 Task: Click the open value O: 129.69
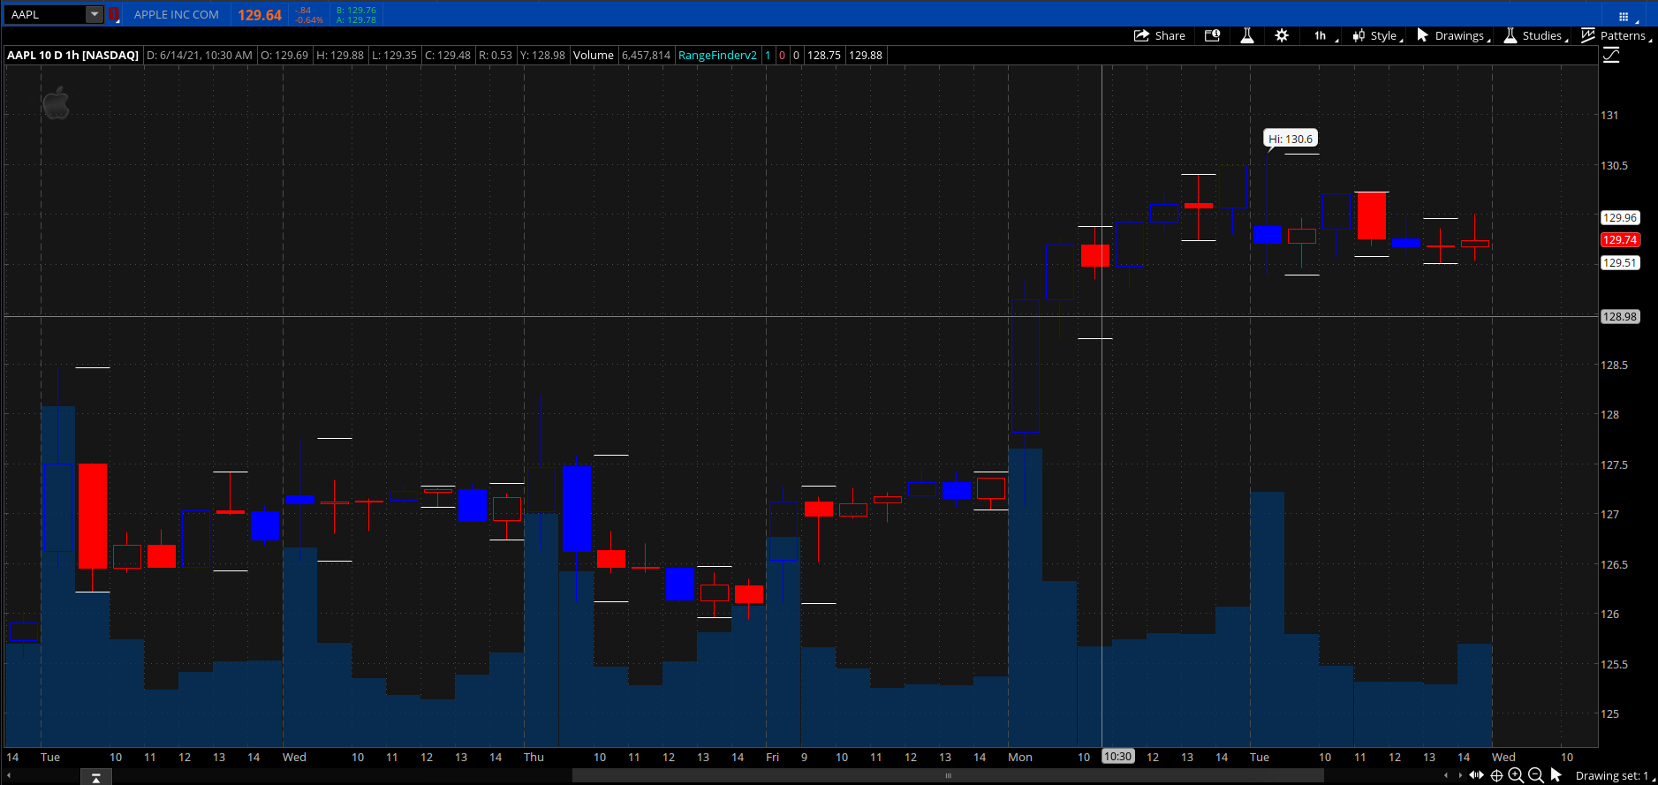tap(284, 55)
